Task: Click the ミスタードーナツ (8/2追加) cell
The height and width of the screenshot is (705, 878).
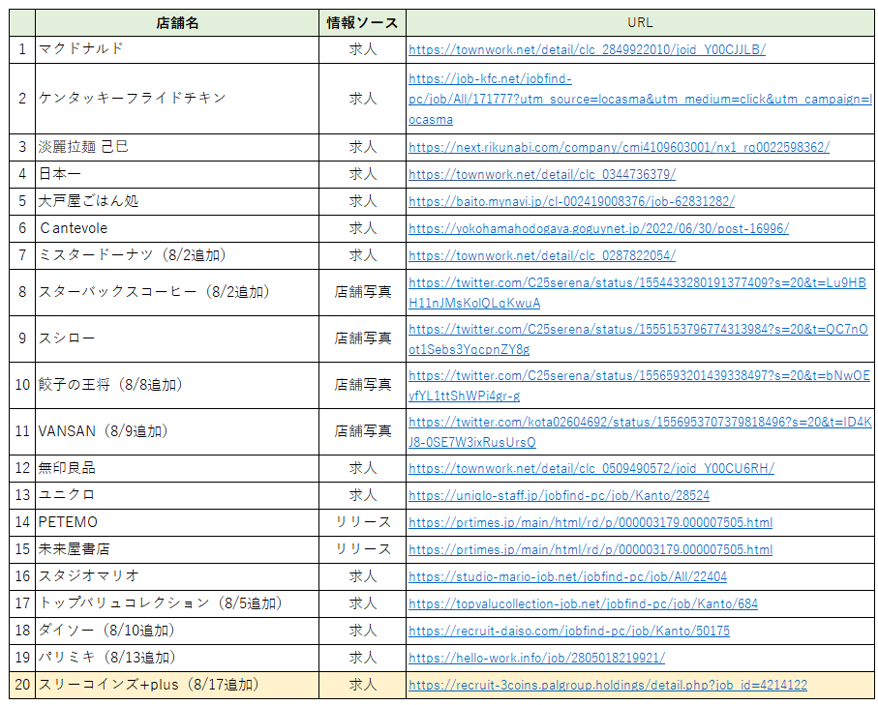Action: 177,255
